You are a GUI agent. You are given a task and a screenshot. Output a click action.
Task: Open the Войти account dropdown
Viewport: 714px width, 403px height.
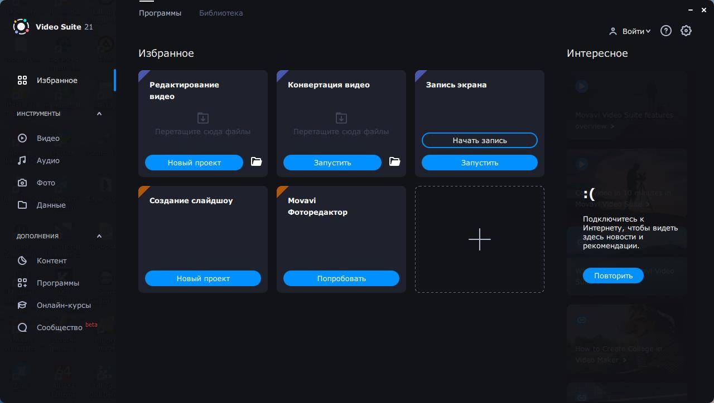tap(630, 31)
